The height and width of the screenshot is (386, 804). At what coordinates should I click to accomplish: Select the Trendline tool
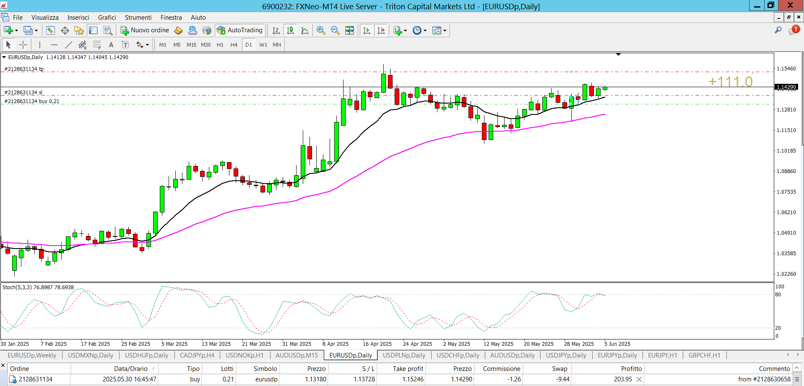click(x=68, y=44)
